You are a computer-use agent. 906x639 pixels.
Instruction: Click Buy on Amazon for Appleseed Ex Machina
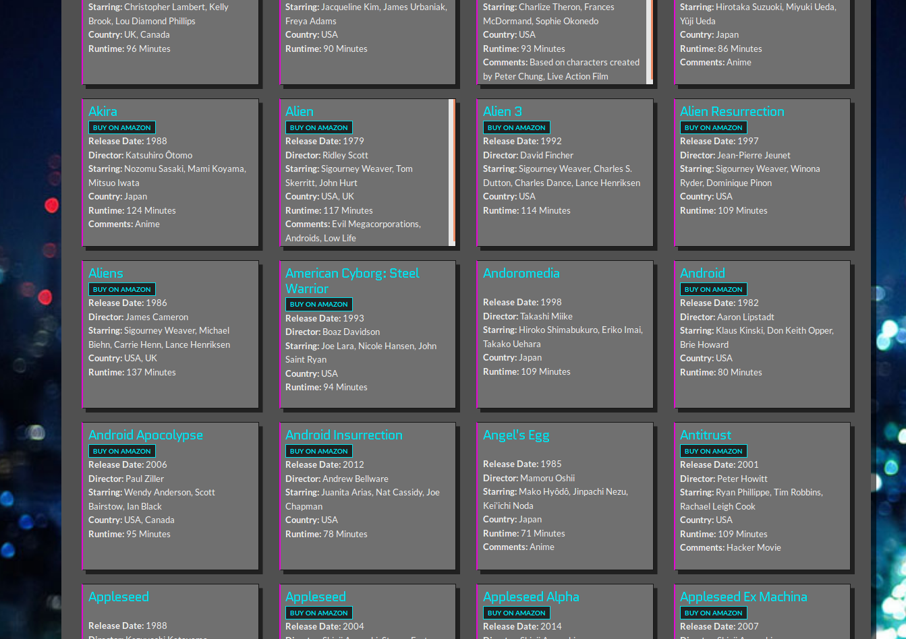714,613
